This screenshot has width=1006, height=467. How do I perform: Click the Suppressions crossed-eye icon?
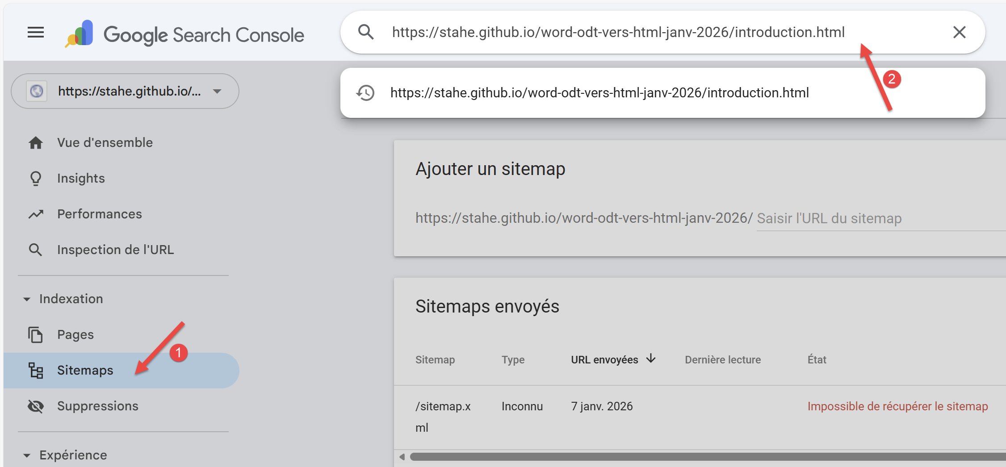[x=36, y=406]
